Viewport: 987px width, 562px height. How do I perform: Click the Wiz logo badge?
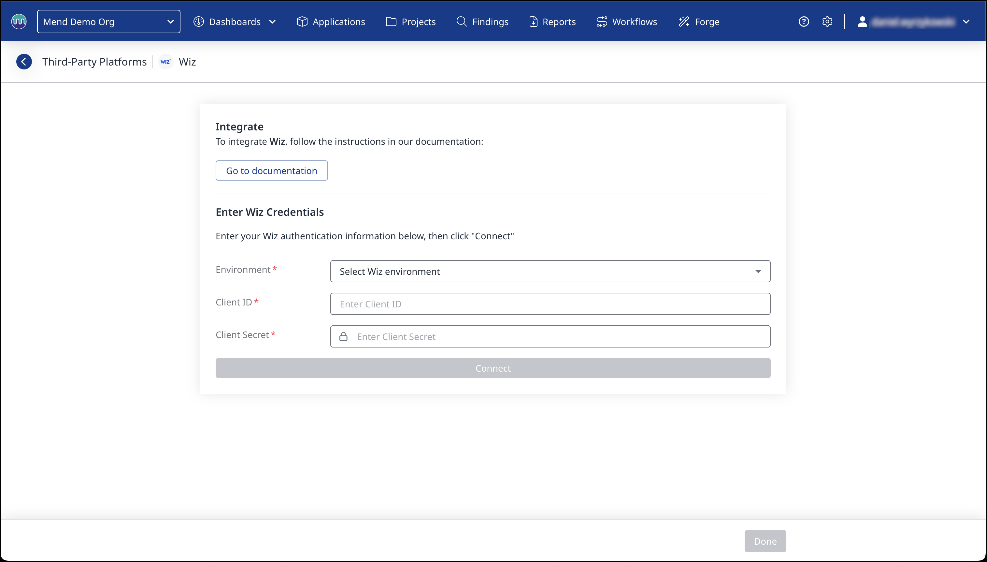click(x=165, y=62)
